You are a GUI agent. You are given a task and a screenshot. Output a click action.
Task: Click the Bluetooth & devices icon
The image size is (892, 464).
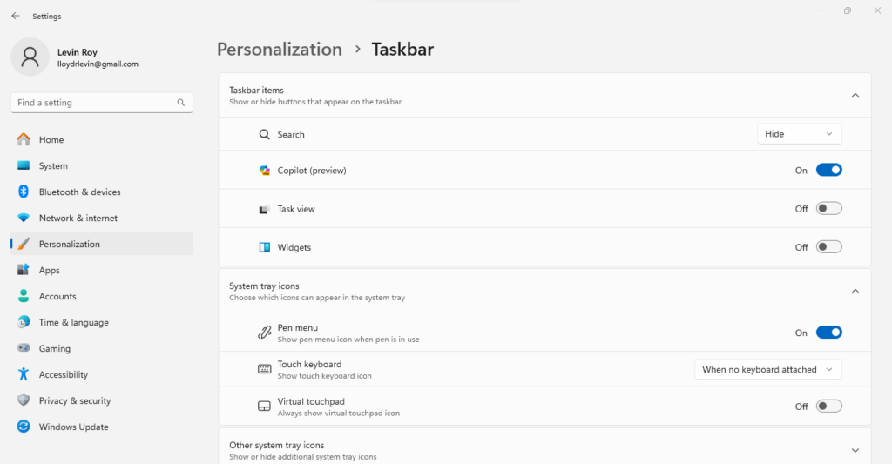tap(24, 192)
